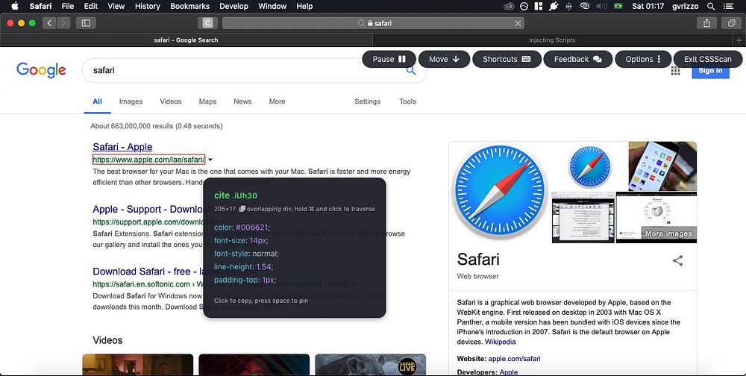Clear the address bar with X
Viewport: 746px width, 376px height.
pos(518,23)
